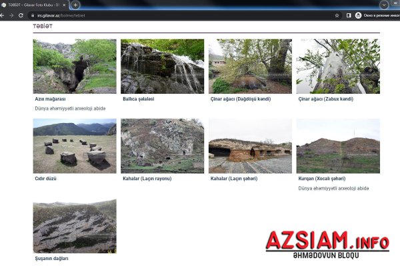Click the Kahalar (Laçın şəhəri) title
The height and width of the screenshot is (266, 400).
click(x=234, y=179)
